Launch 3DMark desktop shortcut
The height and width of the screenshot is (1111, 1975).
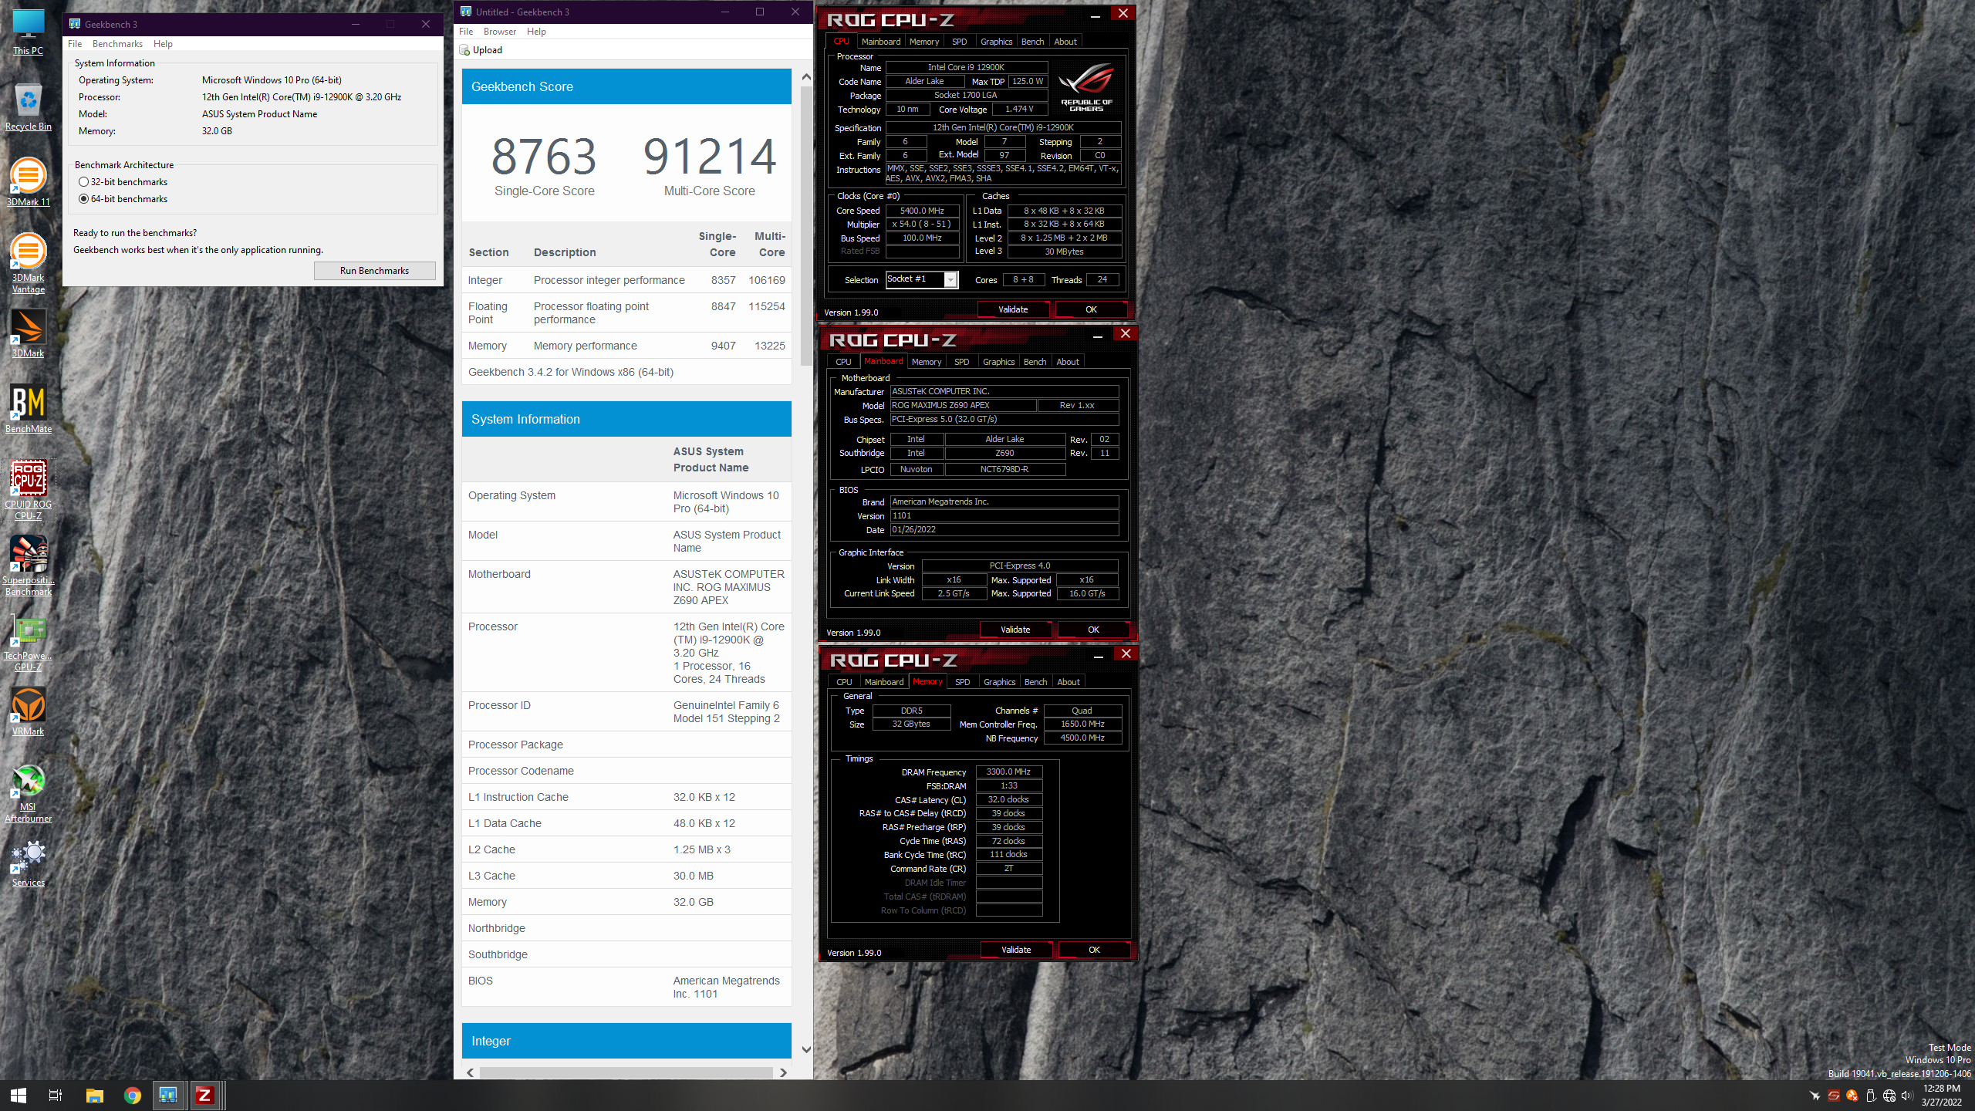[28, 333]
